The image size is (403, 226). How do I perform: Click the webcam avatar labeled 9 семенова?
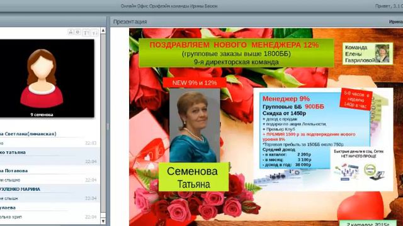click(x=47, y=78)
